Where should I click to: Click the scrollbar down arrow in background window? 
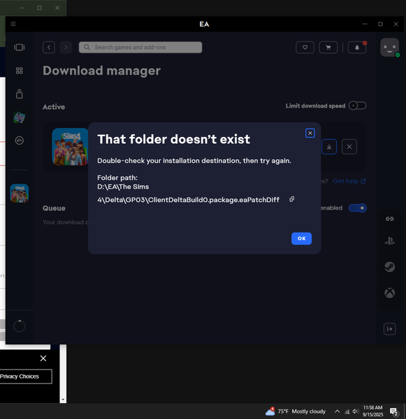tap(63, 400)
